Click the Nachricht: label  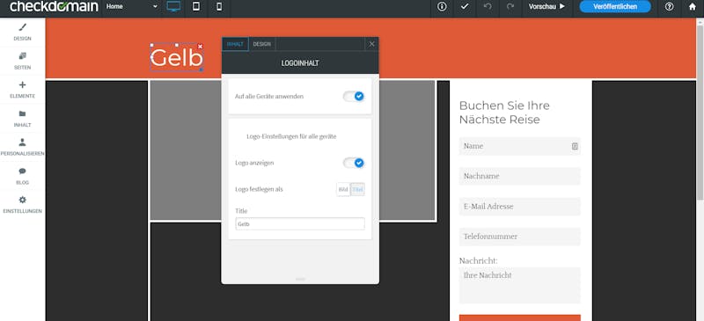478,261
